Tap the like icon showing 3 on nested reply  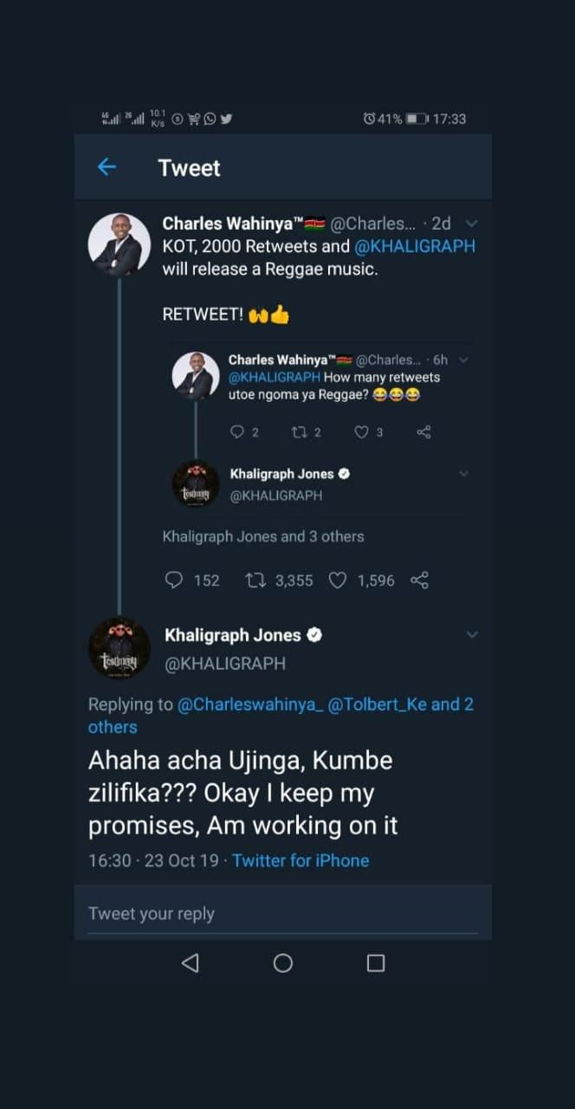pos(359,431)
